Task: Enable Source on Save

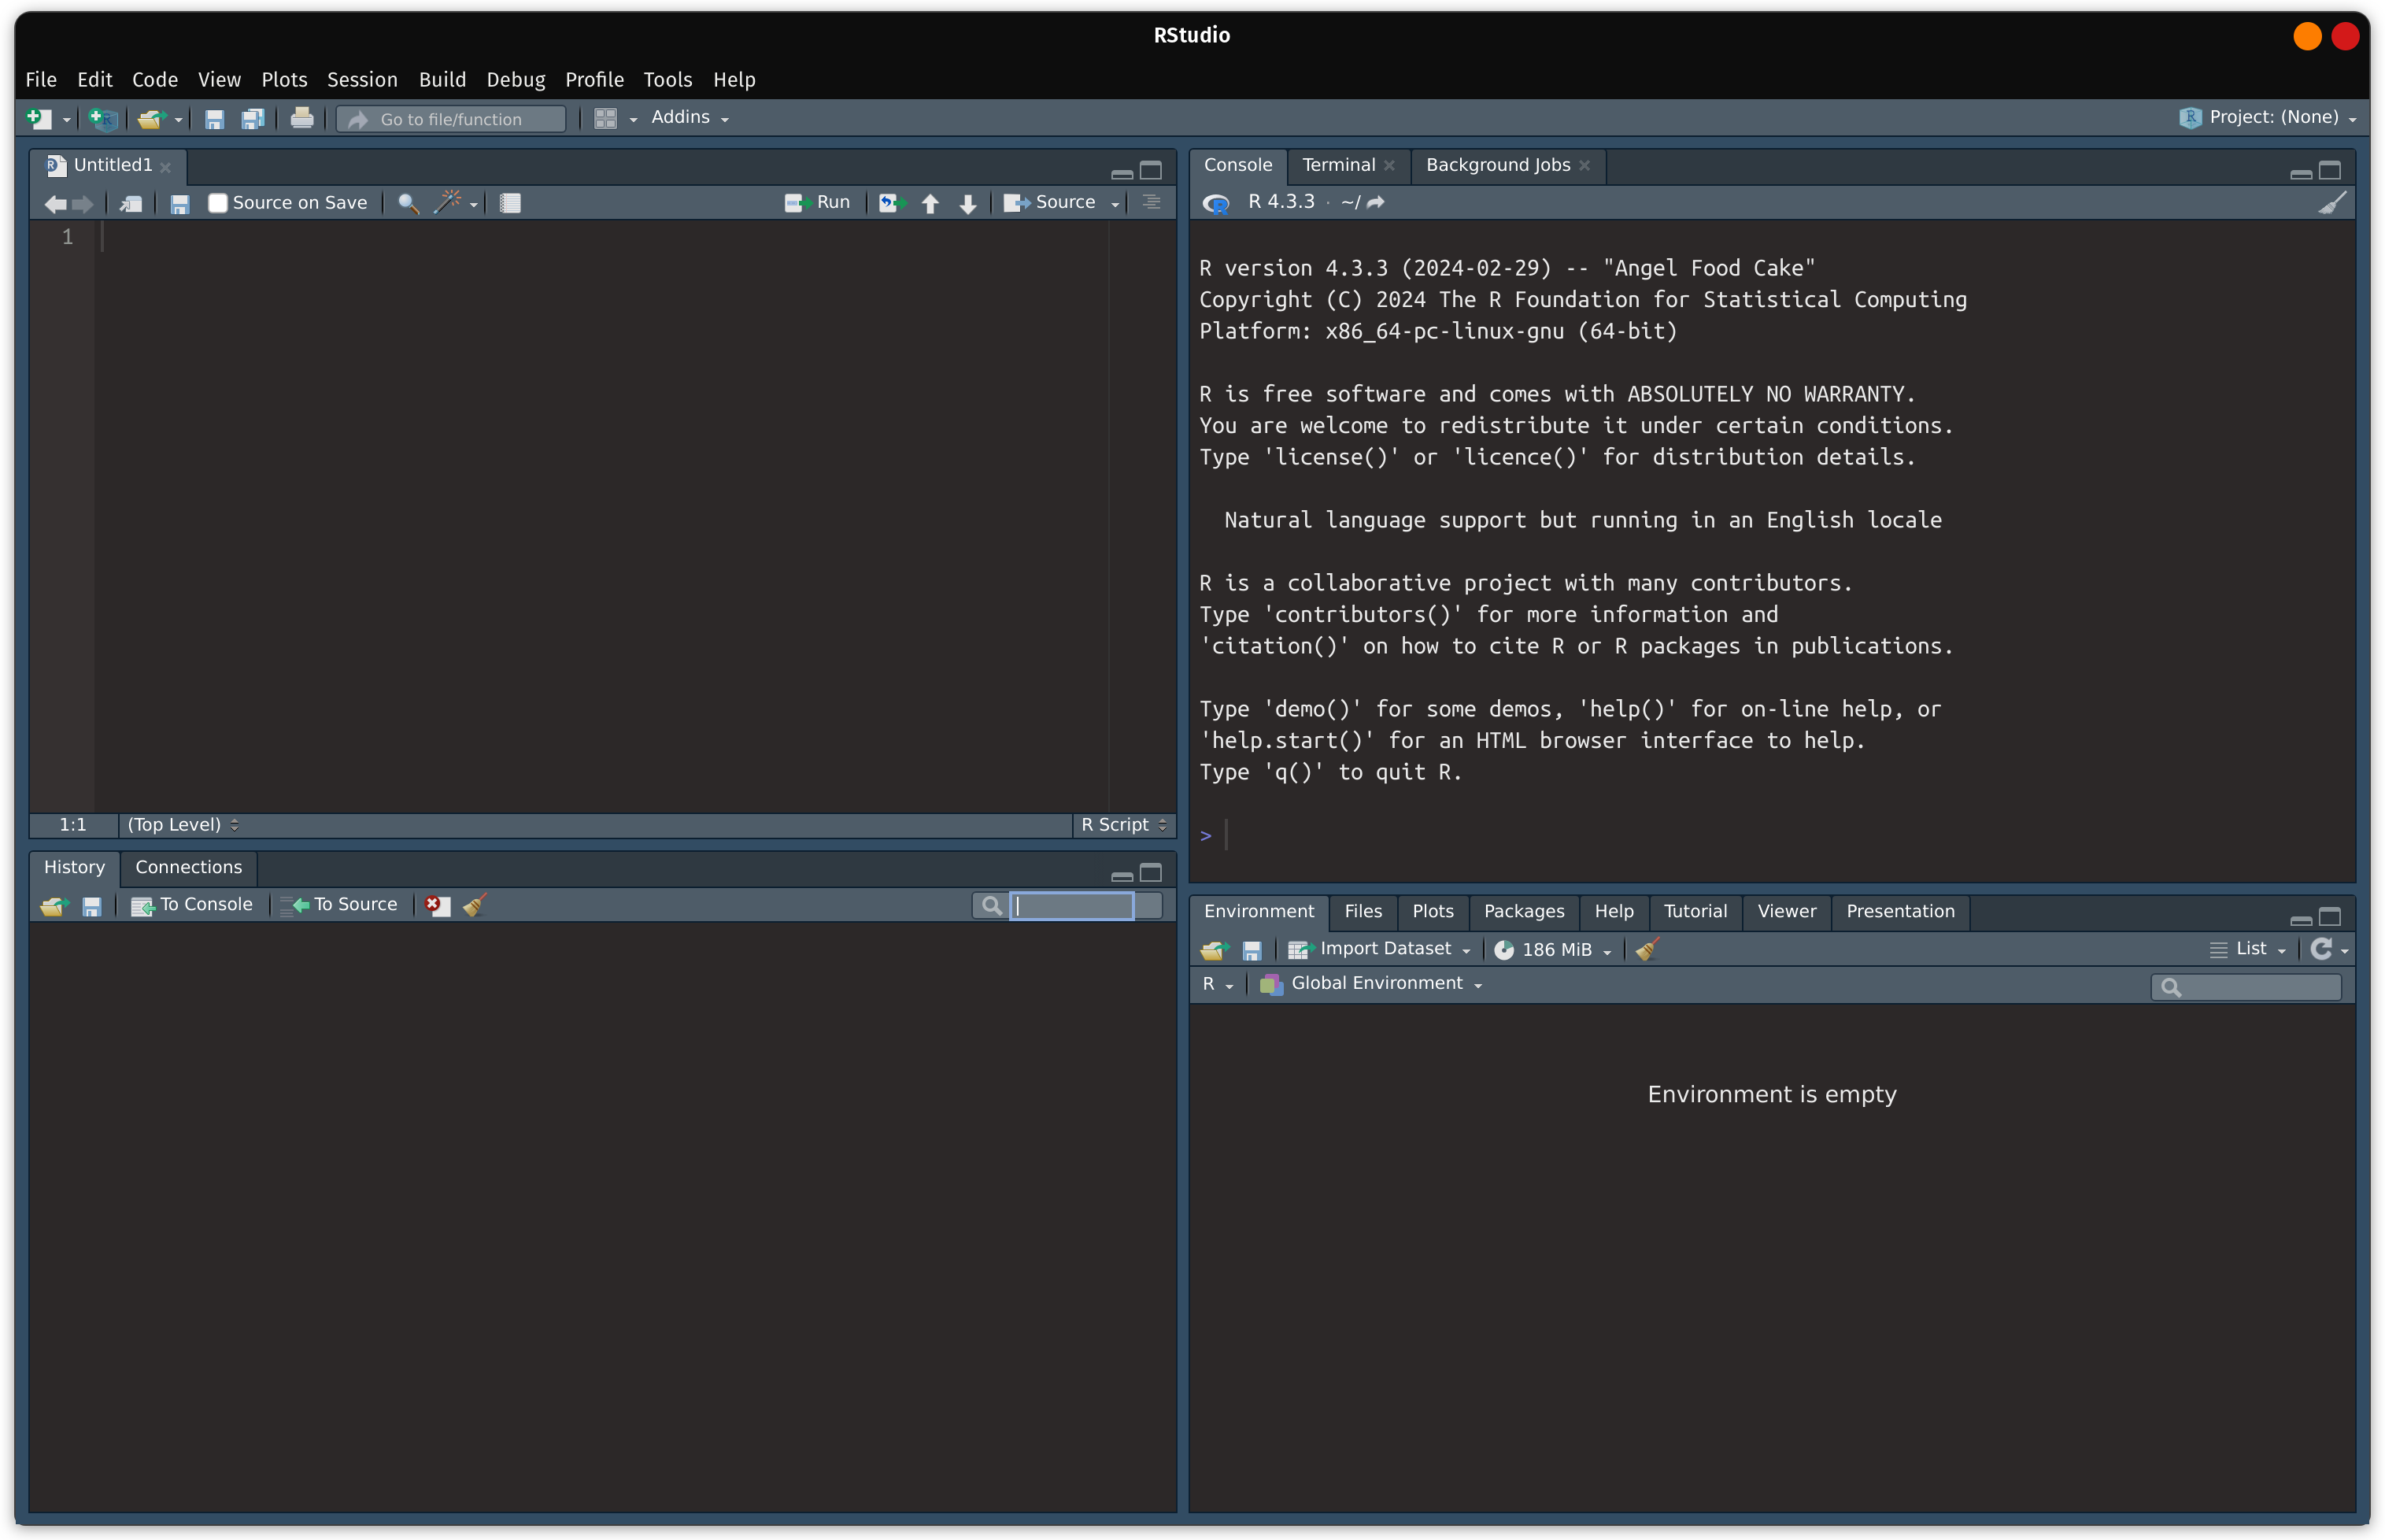Action: coord(217,203)
